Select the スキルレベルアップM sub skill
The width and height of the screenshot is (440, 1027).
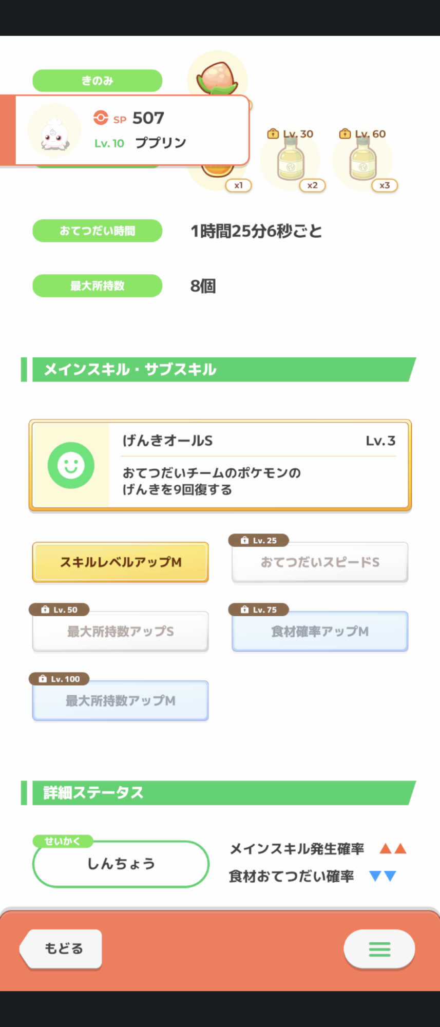click(x=121, y=562)
